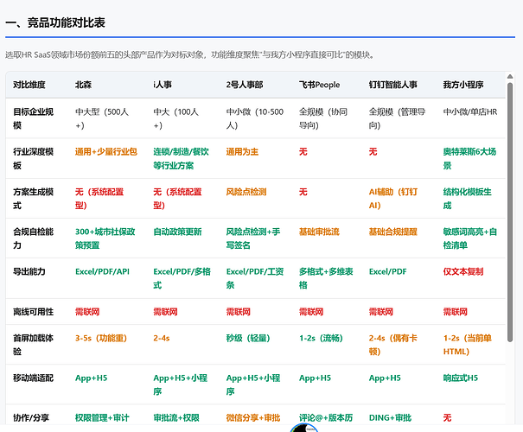The image size is (523, 432).
Task: Click the green cell 连锁/制造/餐饮等行业方案
Action: 182,158
